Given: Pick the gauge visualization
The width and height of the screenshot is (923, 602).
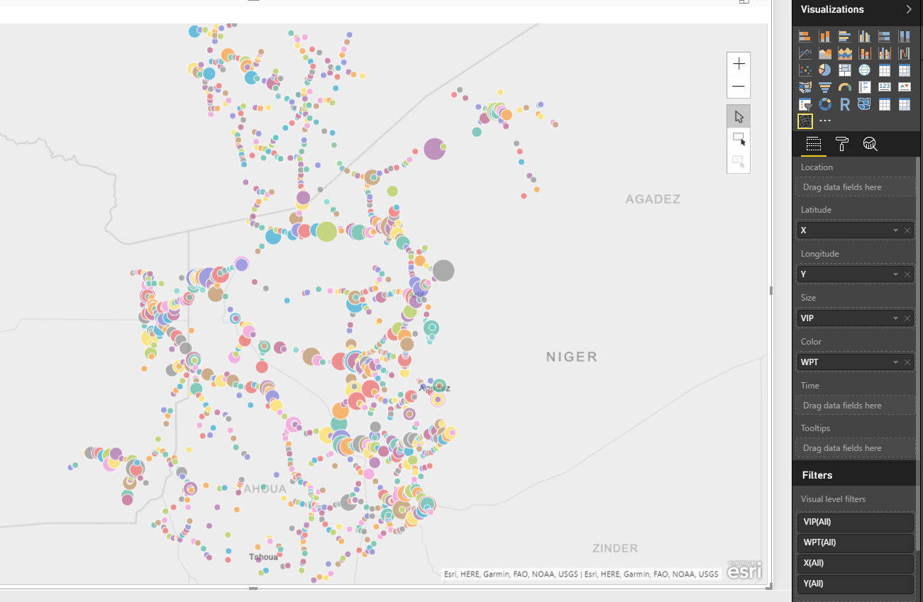Looking at the screenshot, I should [844, 87].
